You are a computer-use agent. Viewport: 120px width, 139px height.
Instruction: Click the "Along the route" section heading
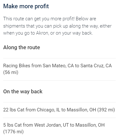click(x=22, y=47)
